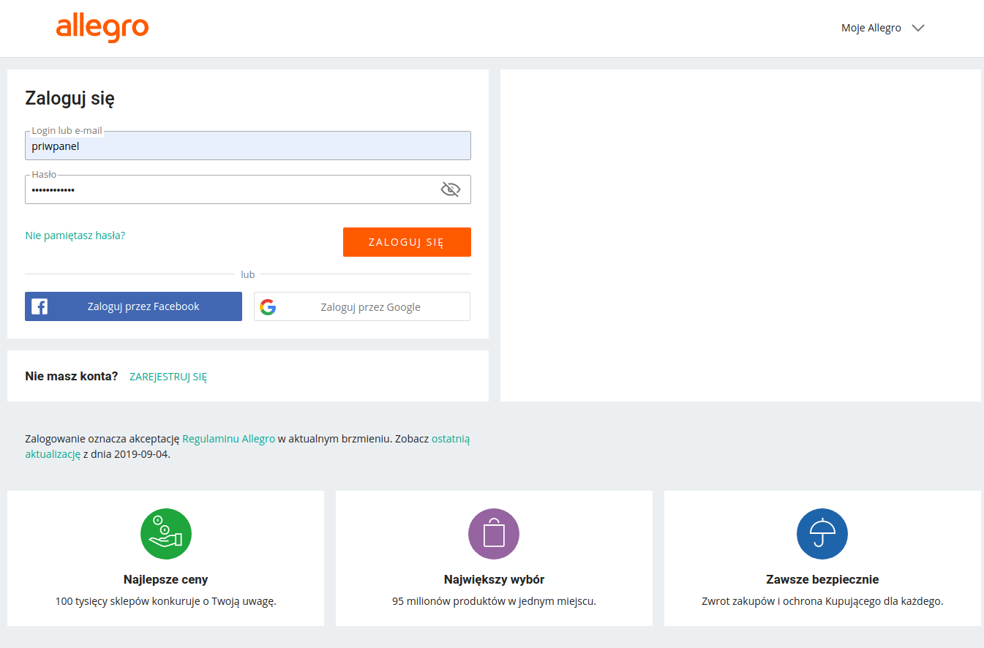Click the green Najlepsze ceny coins icon

[166, 534]
